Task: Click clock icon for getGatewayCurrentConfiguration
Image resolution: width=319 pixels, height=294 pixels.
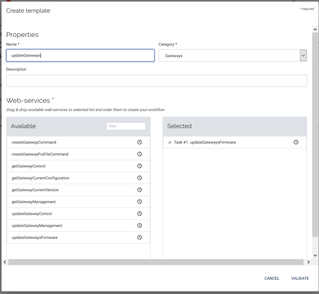Action: coord(139,178)
